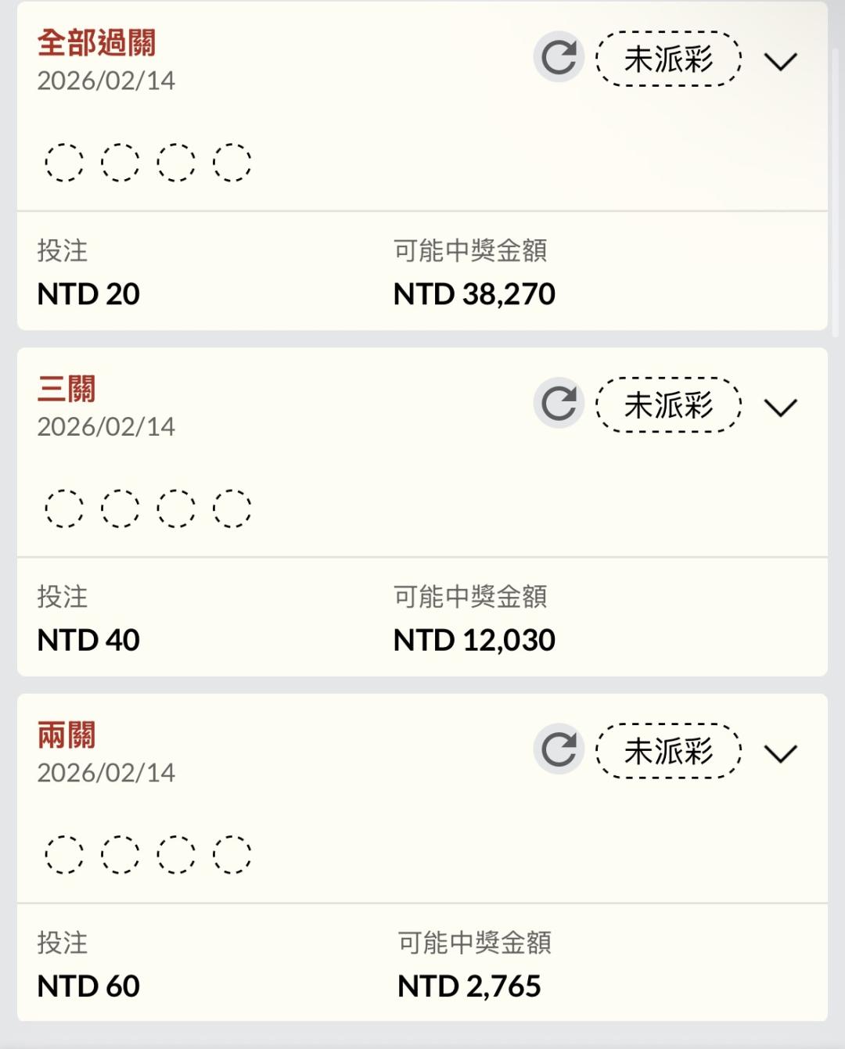Image resolution: width=845 pixels, height=1049 pixels.
Task: Open the 三關 bet title
Action: point(67,389)
